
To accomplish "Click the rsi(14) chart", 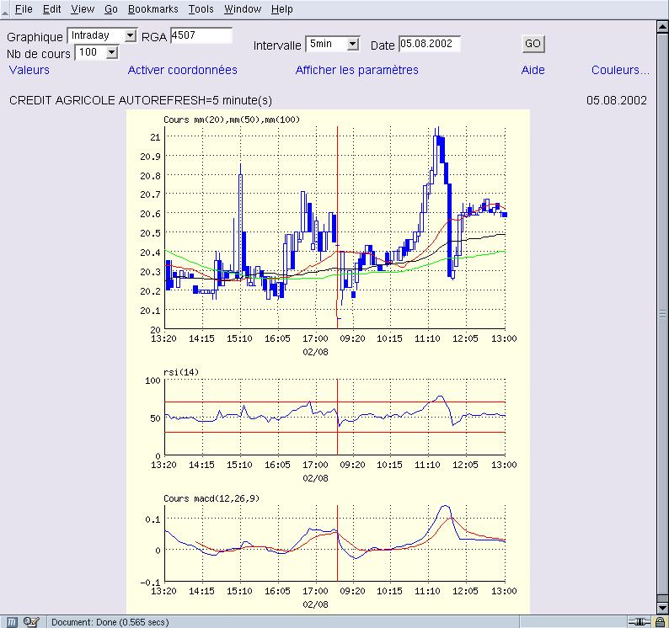I will tap(335, 417).
